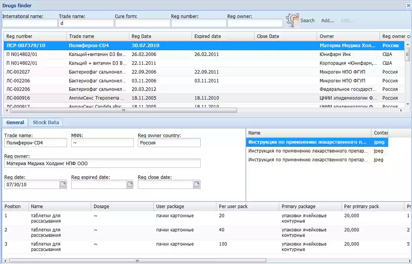Open the Reg close date calendar picker
This screenshot has height=264, width=412.
197,184
